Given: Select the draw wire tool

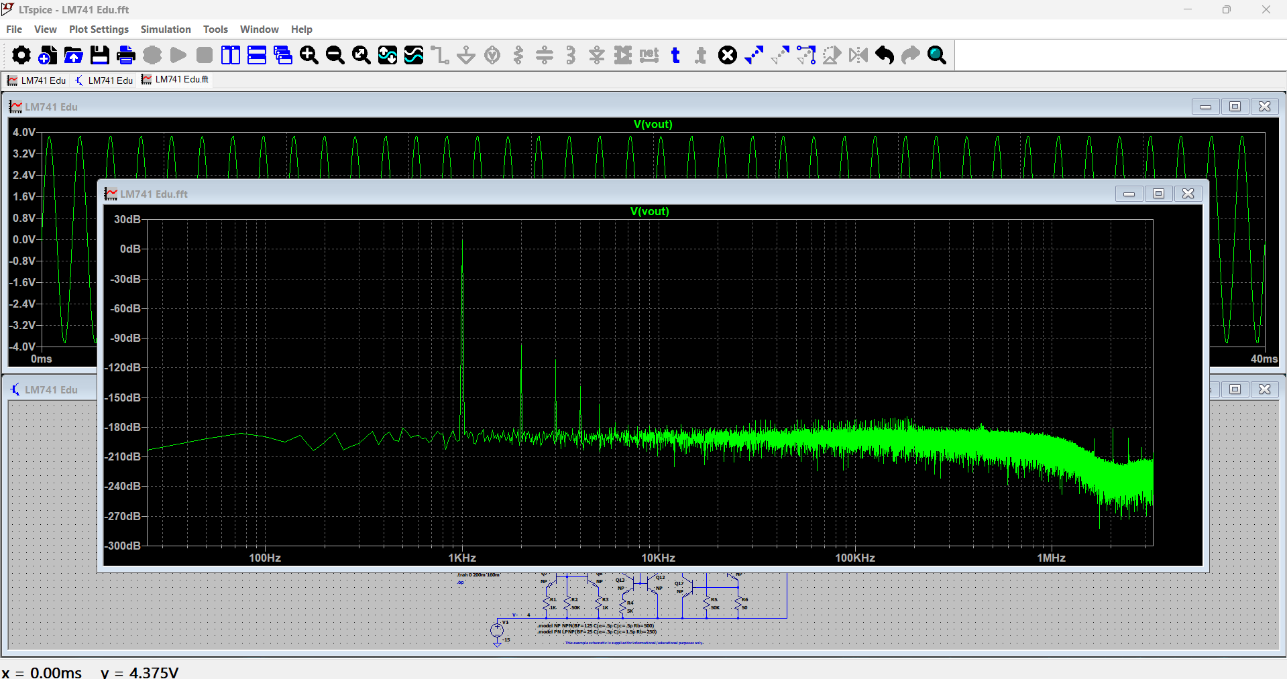Looking at the screenshot, I should click(x=440, y=55).
